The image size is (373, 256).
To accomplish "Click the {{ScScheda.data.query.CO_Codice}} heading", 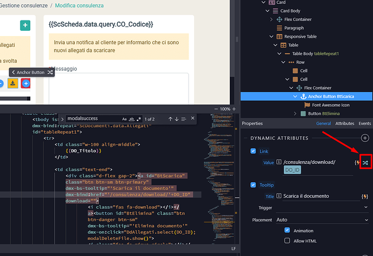I will (101, 24).
